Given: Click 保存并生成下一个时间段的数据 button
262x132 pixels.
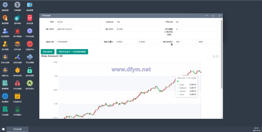Looking at the screenshot, I should click(x=72, y=52).
